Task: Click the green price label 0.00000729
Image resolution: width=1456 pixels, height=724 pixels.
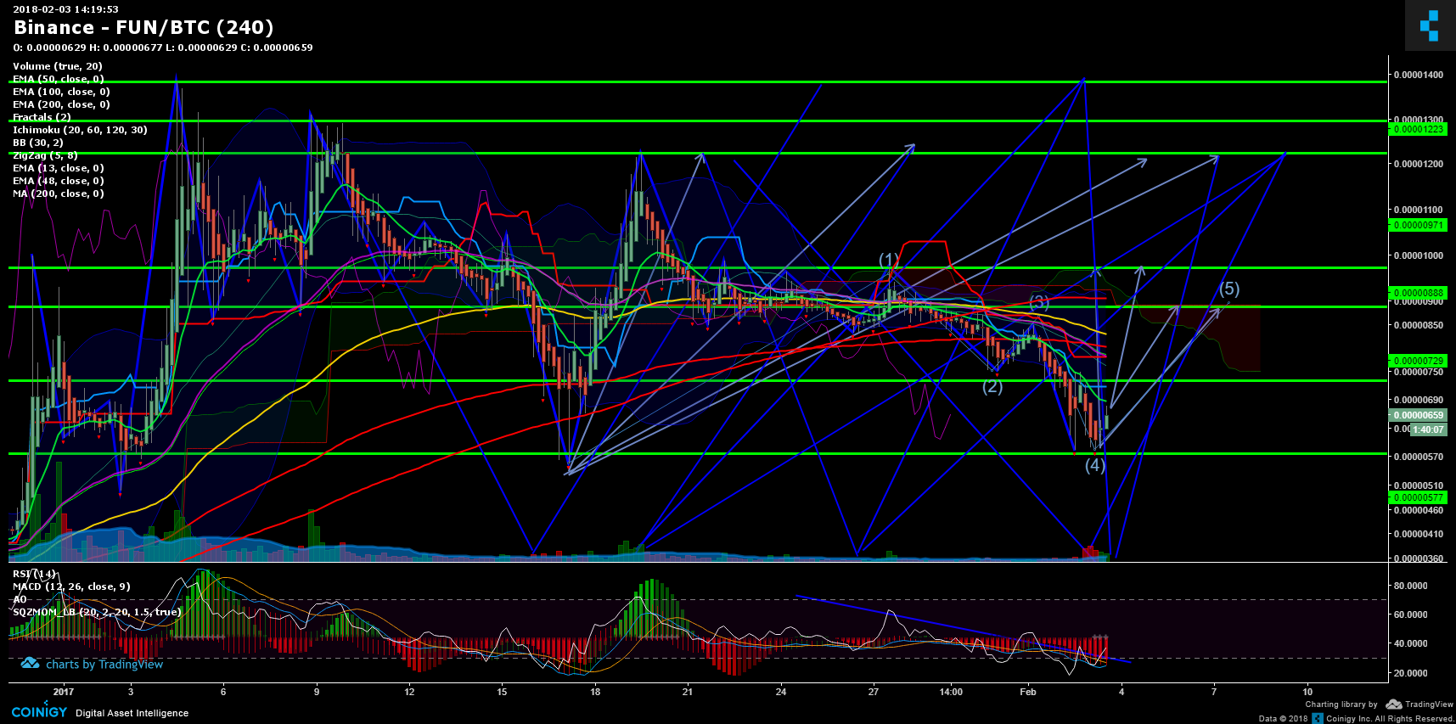Action: 1418,361
